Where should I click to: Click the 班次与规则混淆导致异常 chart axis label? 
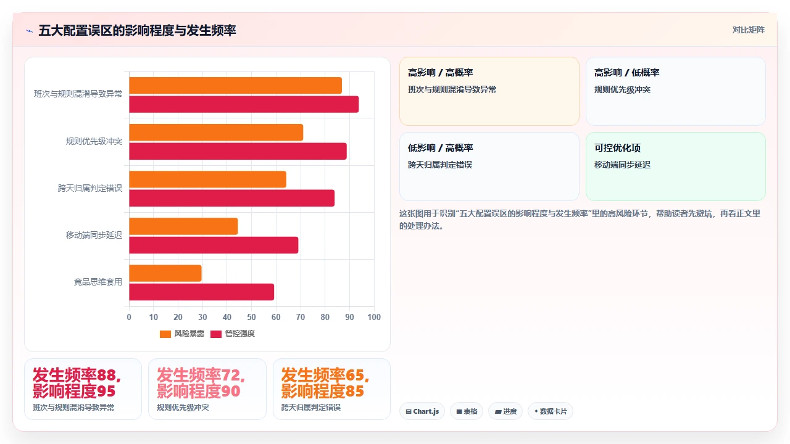coord(78,94)
